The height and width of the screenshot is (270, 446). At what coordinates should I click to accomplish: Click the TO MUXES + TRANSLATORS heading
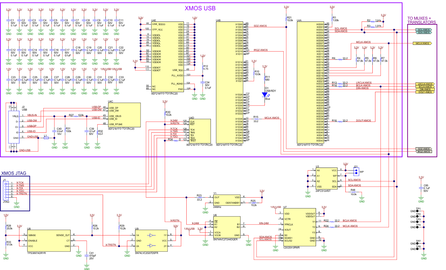click(421, 20)
